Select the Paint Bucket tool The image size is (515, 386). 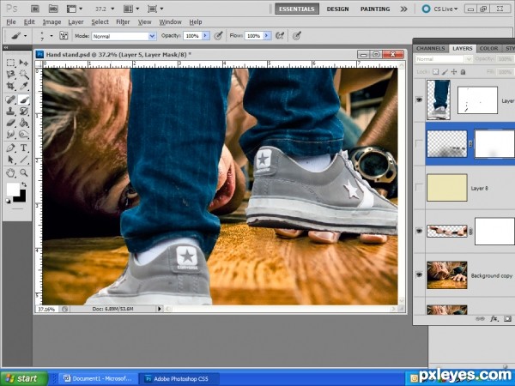tap(24, 123)
